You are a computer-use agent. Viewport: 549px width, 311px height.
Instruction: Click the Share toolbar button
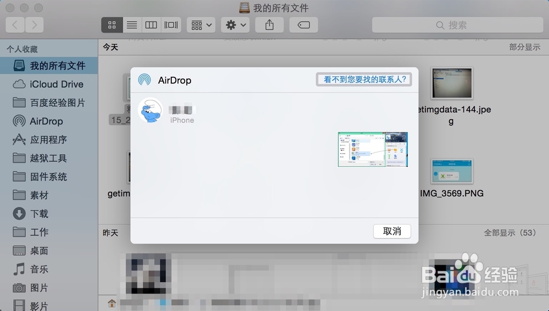click(x=269, y=25)
